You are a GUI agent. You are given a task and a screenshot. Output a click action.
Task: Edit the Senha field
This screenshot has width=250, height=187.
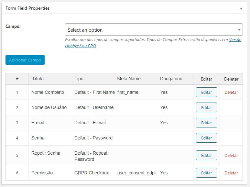[206, 138]
